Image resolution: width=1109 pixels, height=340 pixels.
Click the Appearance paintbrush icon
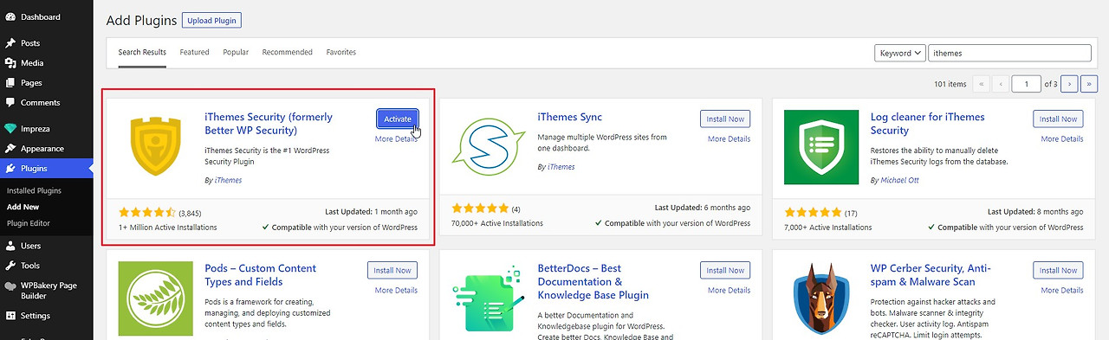pos(10,148)
